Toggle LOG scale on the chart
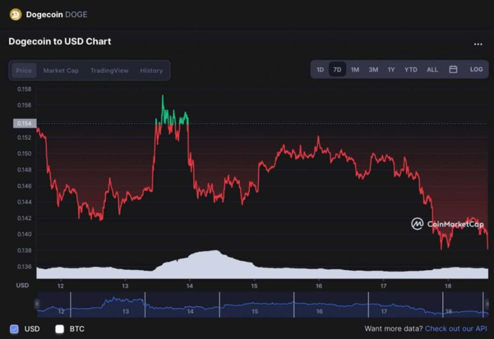The width and height of the screenshot is (494, 339). click(x=476, y=69)
